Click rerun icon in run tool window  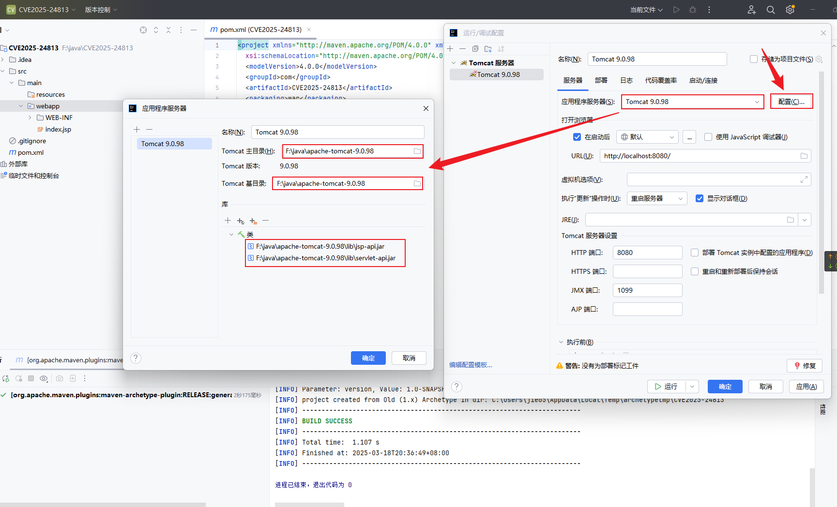[6, 378]
